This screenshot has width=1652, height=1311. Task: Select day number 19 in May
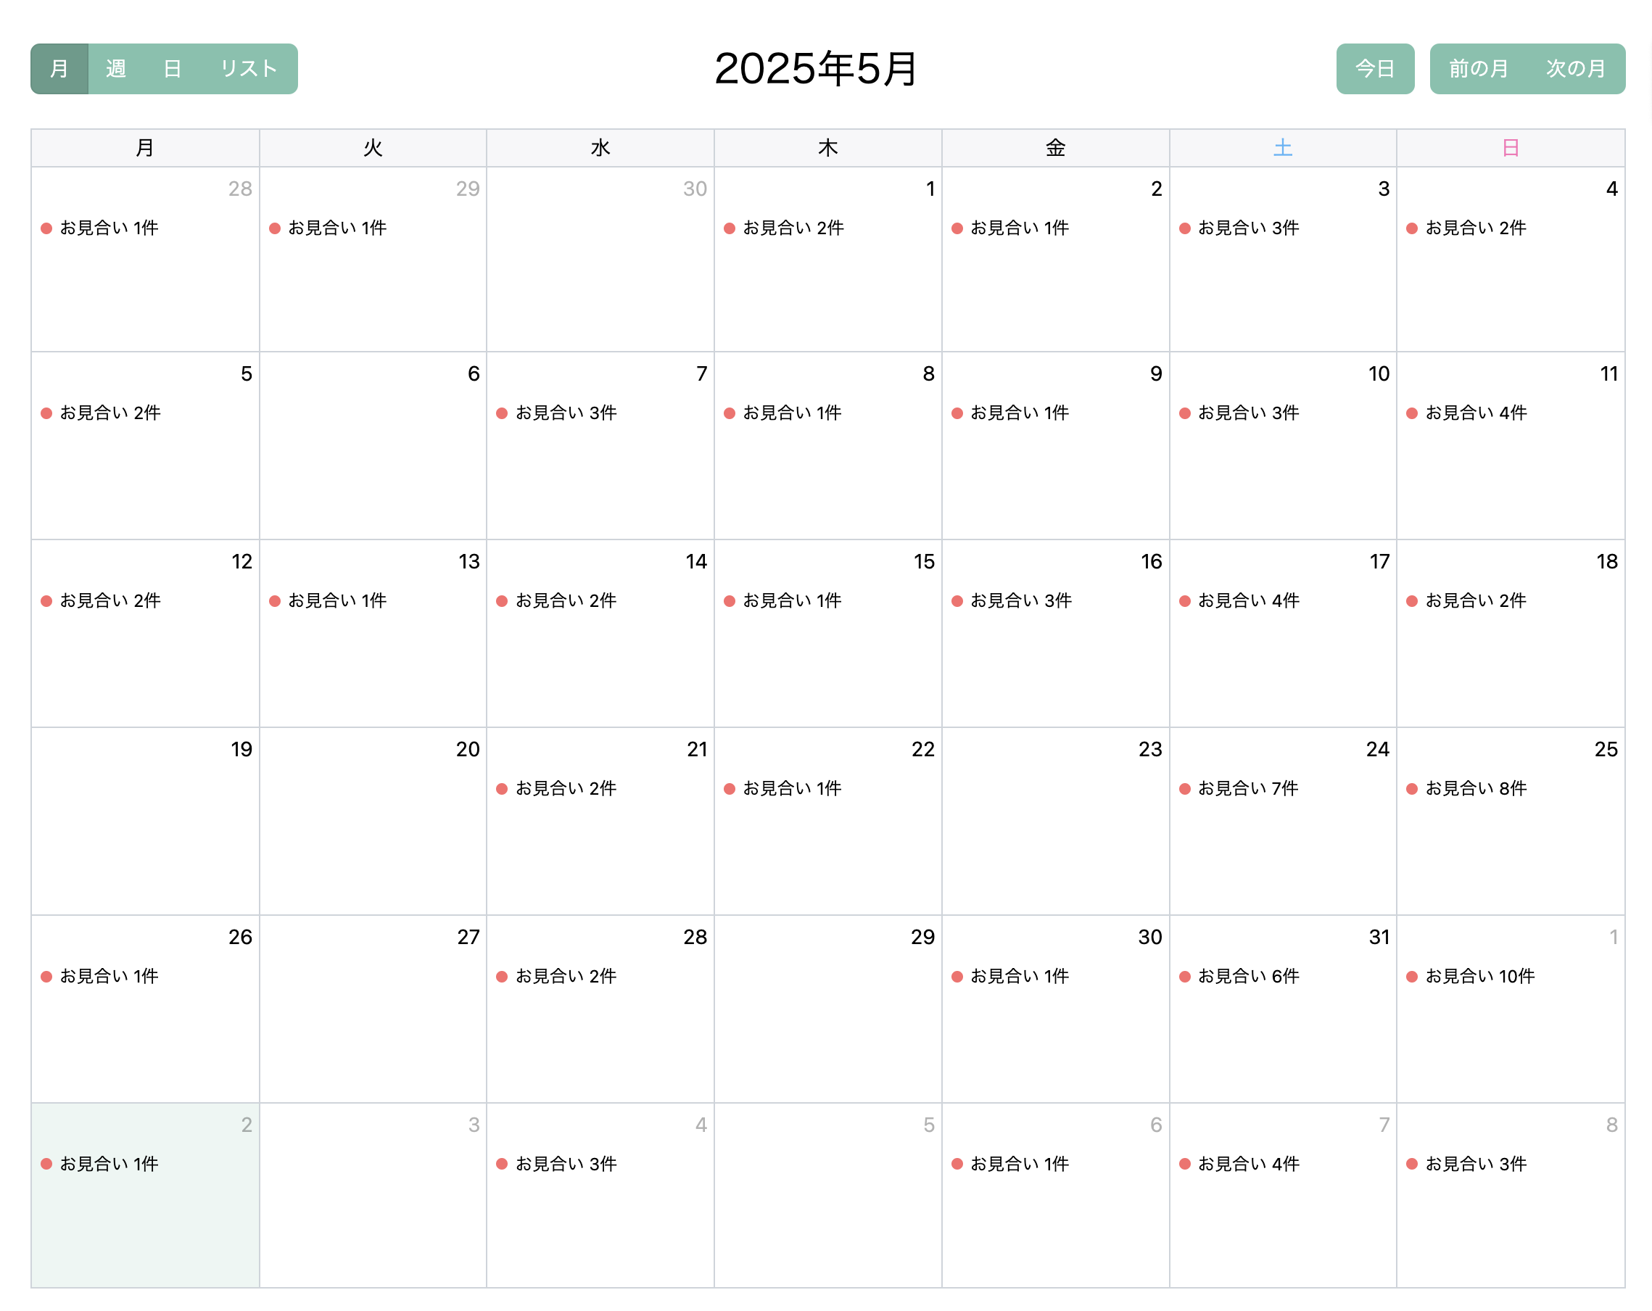coord(241,749)
